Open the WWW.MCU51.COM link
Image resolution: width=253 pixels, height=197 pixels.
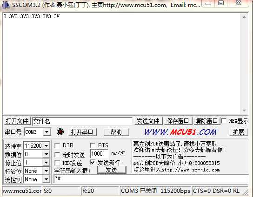(180, 132)
